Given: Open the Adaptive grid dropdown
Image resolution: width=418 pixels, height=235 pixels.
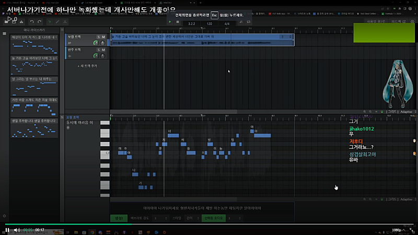Looking at the screenshot, I should tap(407, 112).
